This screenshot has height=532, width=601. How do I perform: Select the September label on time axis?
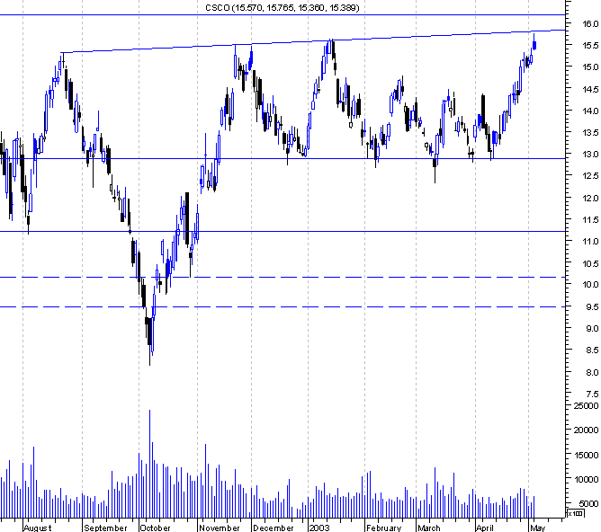pyautogui.click(x=105, y=528)
